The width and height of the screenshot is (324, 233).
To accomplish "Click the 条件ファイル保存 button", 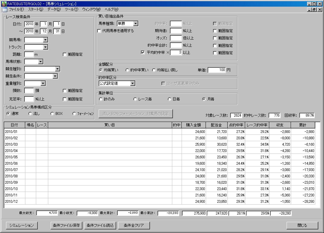I will (x=66, y=225).
